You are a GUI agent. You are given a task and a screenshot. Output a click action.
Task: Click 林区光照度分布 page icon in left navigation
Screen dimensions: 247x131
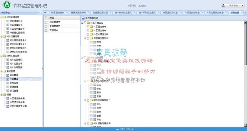[7, 29]
